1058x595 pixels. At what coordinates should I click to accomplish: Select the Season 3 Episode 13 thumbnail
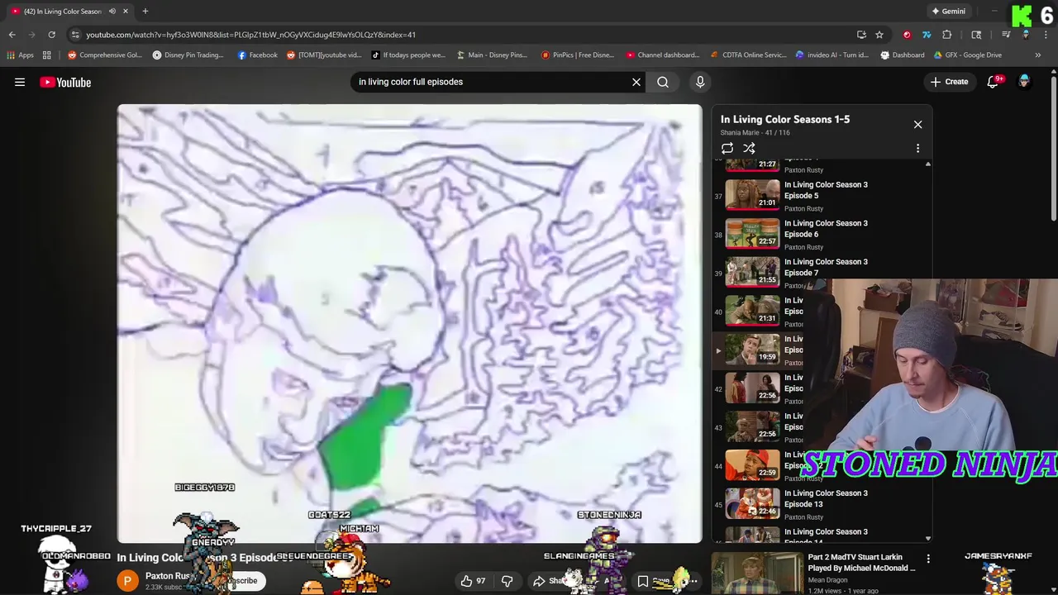[752, 503]
